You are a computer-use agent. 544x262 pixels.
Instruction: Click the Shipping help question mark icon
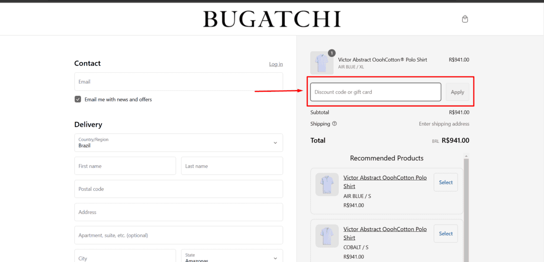[x=334, y=124]
